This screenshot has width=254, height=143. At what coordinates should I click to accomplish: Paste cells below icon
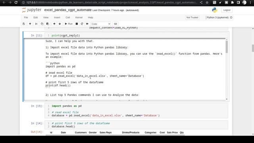[48, 24]
